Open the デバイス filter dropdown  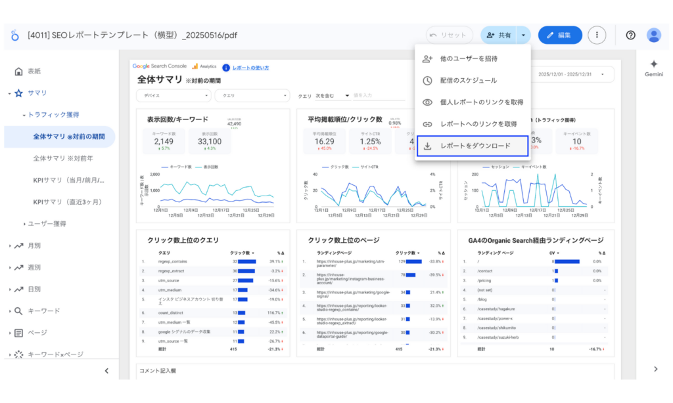coord(173,95)
